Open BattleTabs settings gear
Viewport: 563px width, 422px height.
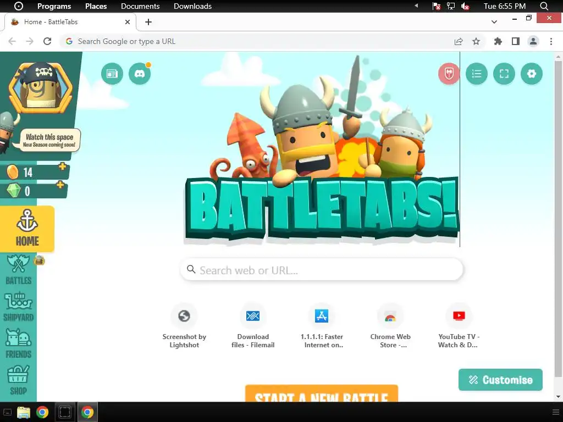[x=532, y=74]
